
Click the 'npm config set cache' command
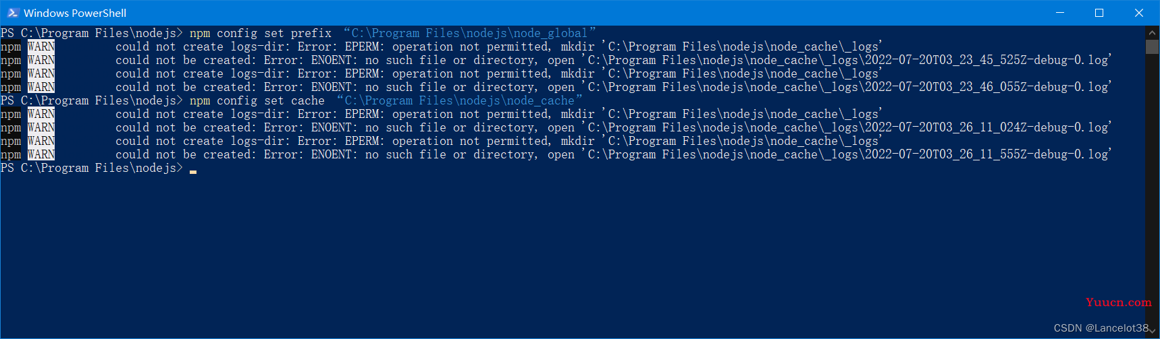click(x=257, y=100)
